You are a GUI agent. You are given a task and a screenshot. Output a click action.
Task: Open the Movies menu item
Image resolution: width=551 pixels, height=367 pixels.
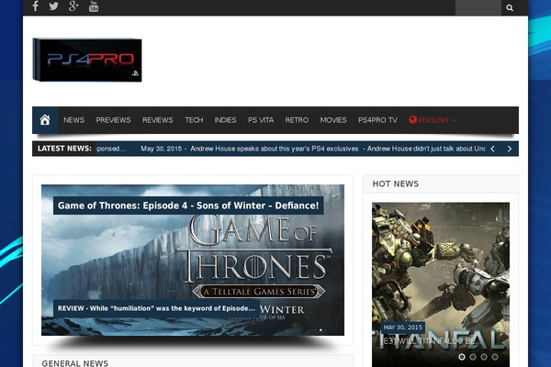click(x=333, y=120)
